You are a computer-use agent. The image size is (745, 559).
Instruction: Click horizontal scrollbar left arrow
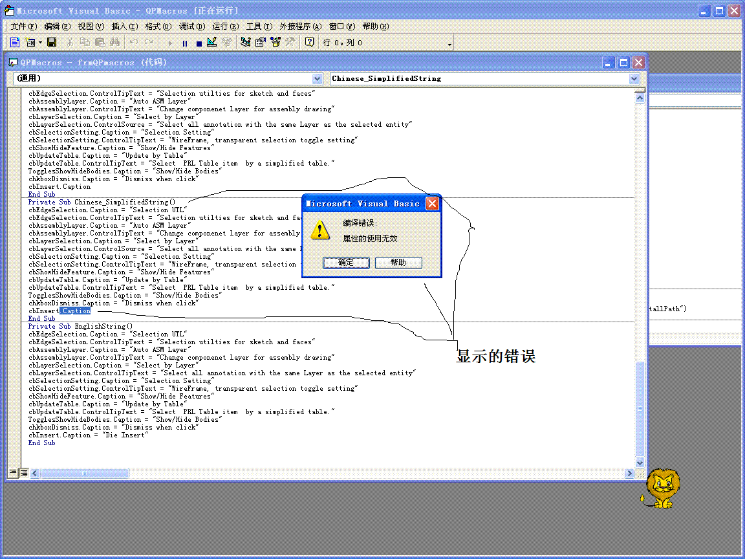35,473
